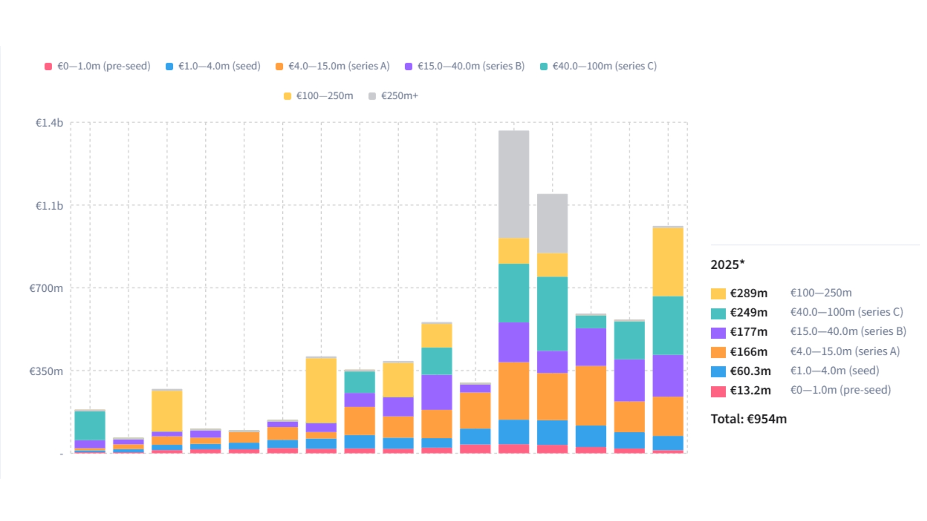Click orange €166m swatch in tooltip

pos(718,352)
